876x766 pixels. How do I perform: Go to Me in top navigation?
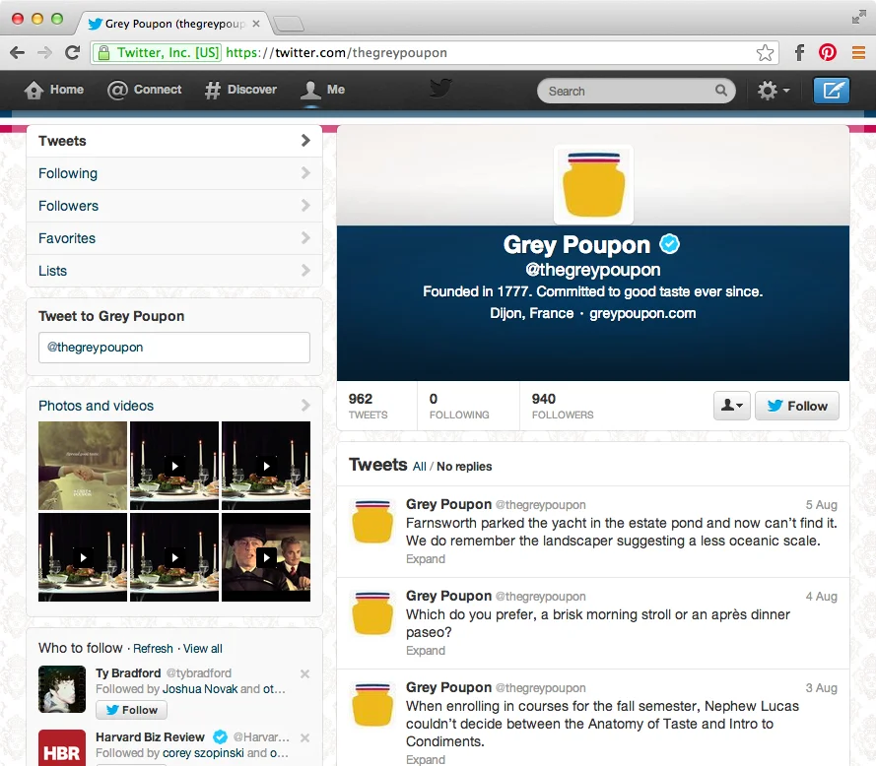click(x=321, y=90)
